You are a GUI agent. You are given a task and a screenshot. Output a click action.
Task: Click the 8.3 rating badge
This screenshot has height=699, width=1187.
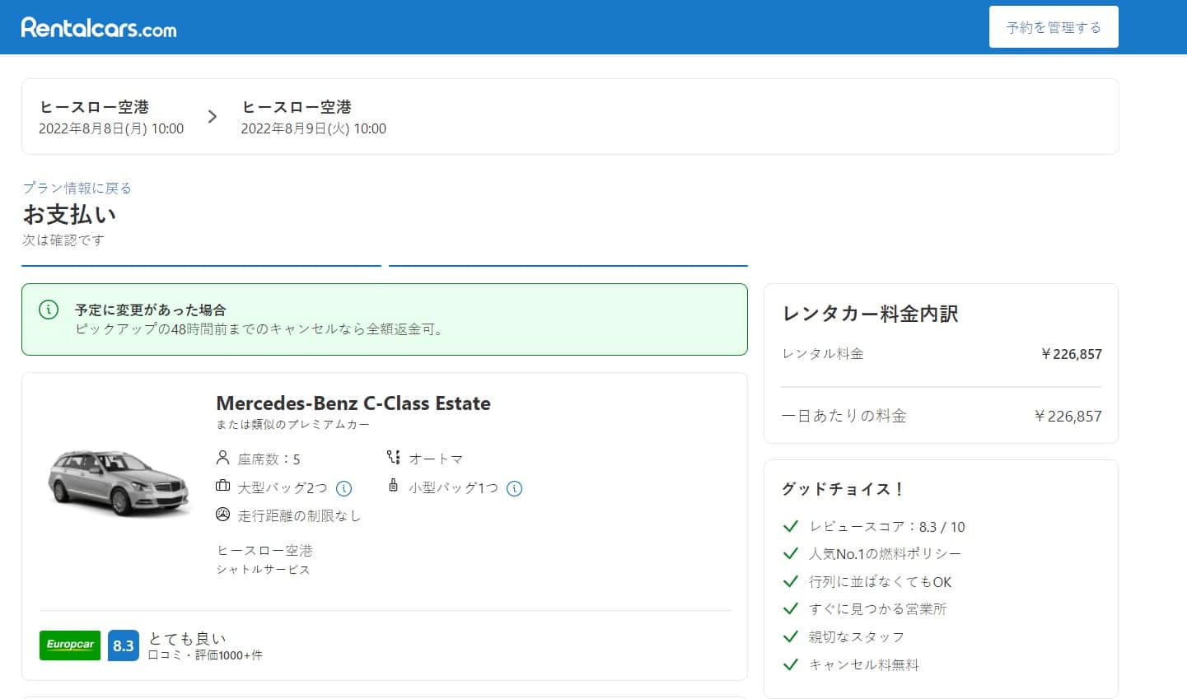(124, 645)
